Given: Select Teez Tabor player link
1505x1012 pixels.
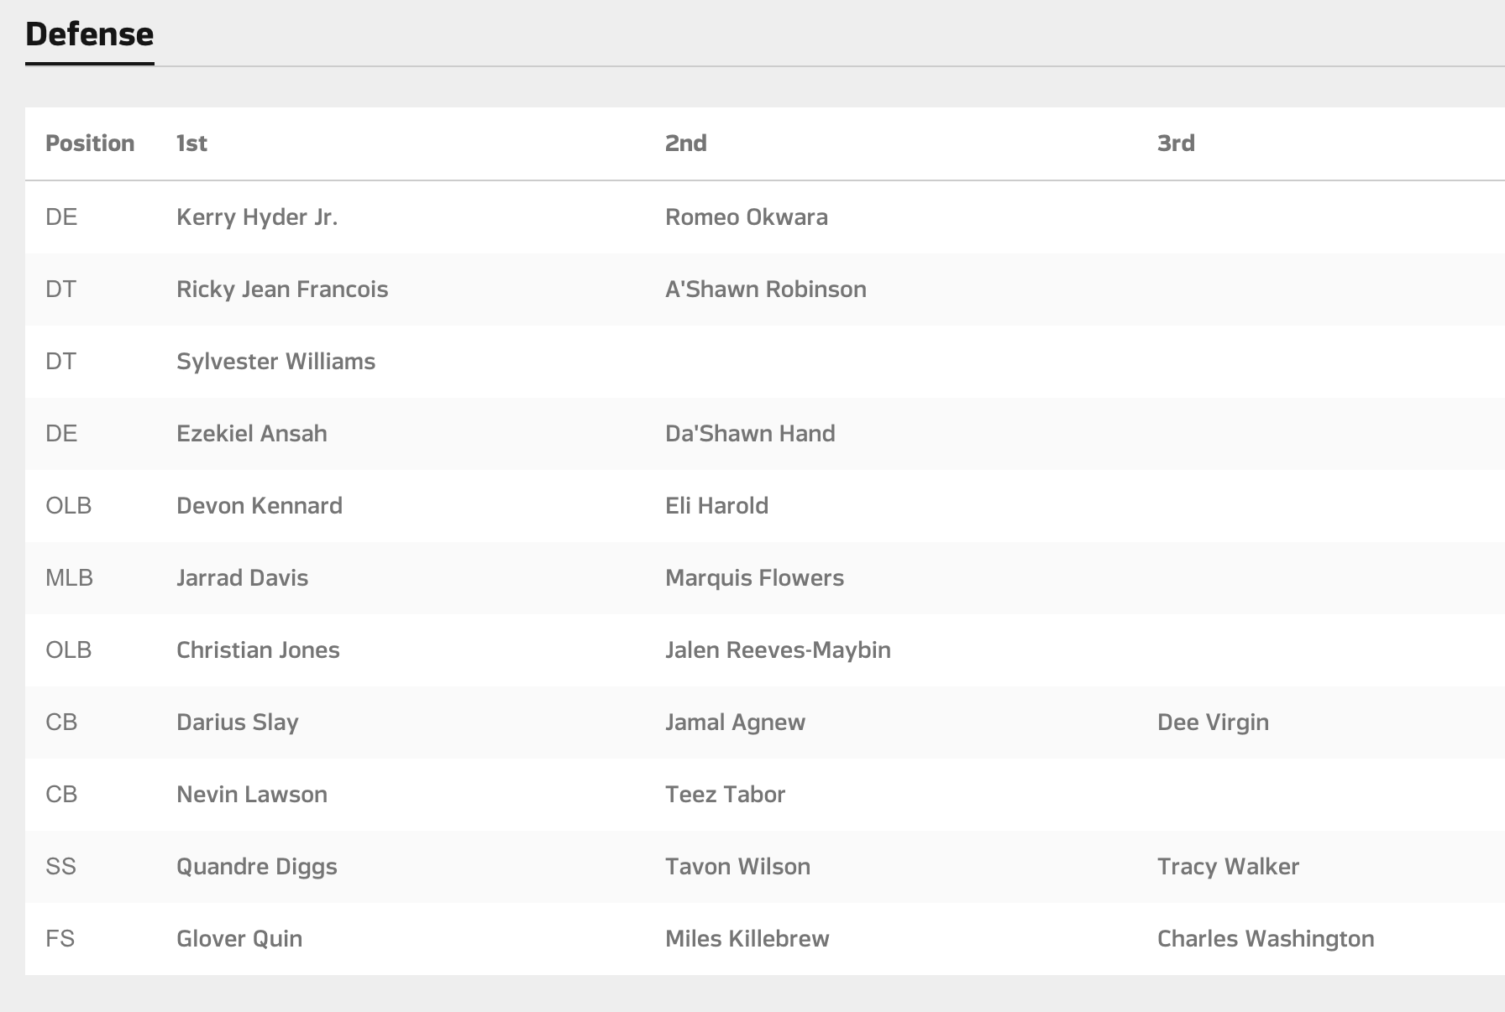Looking at the screenshot, I should pos(725,795).
